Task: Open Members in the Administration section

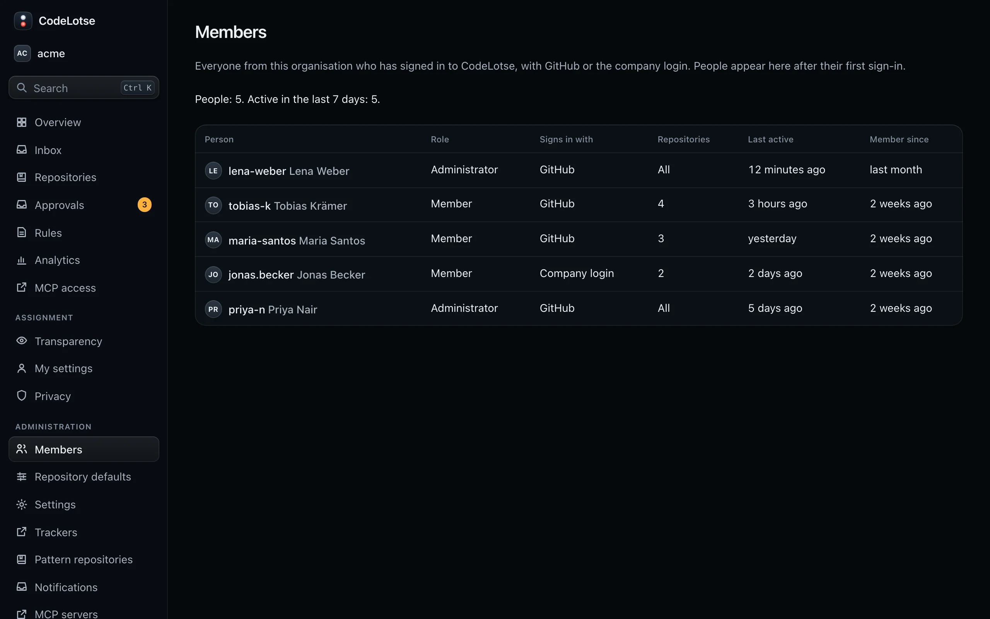Action: pos(84,449)
